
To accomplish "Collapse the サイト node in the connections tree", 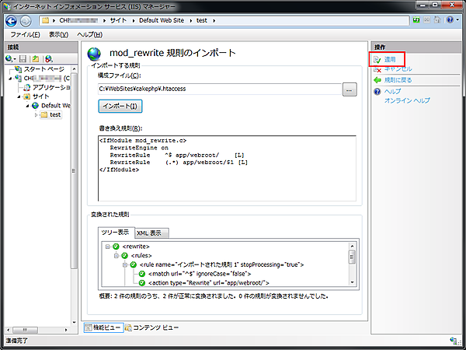I will [x=19, y=96].
